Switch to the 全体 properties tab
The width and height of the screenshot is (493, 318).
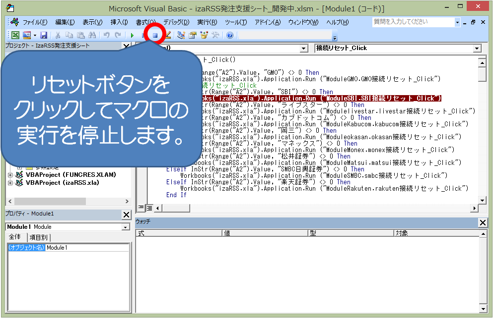[x=15, y=237]
